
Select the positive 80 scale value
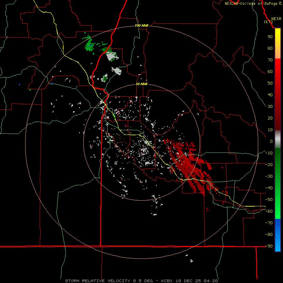pyautogui.click(x=270, y=48)
